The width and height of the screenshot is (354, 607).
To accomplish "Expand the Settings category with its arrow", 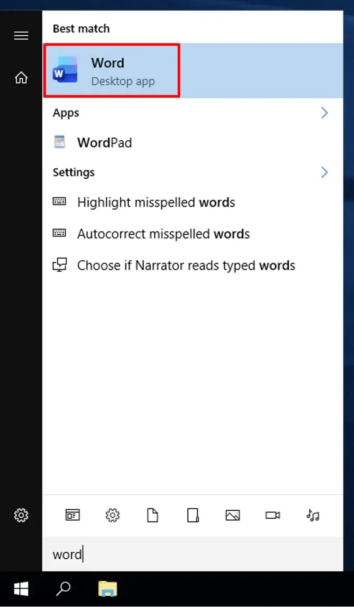I will click(324, 172).
